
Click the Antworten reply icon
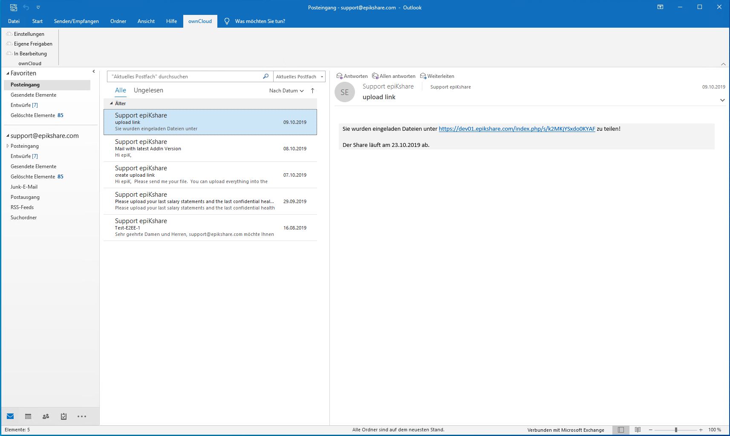(x=340, y=76)
